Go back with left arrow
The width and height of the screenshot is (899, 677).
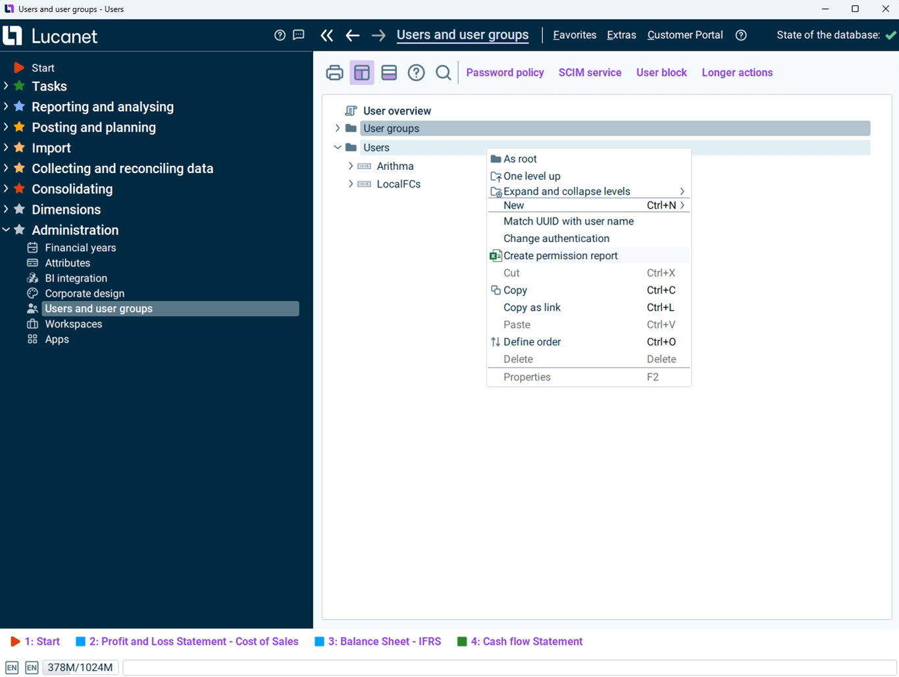[x=353, y=36]
